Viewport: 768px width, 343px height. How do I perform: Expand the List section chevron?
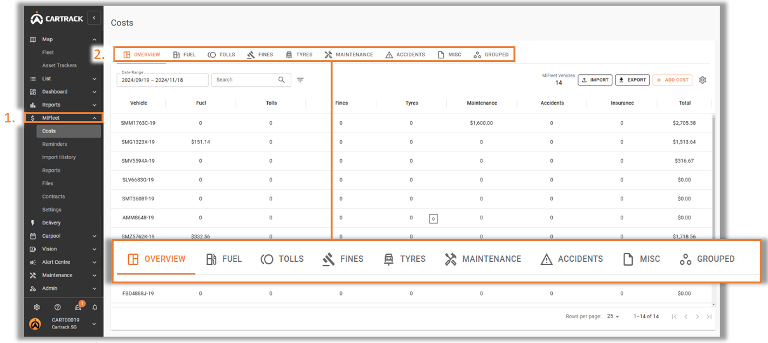(95, 79)
